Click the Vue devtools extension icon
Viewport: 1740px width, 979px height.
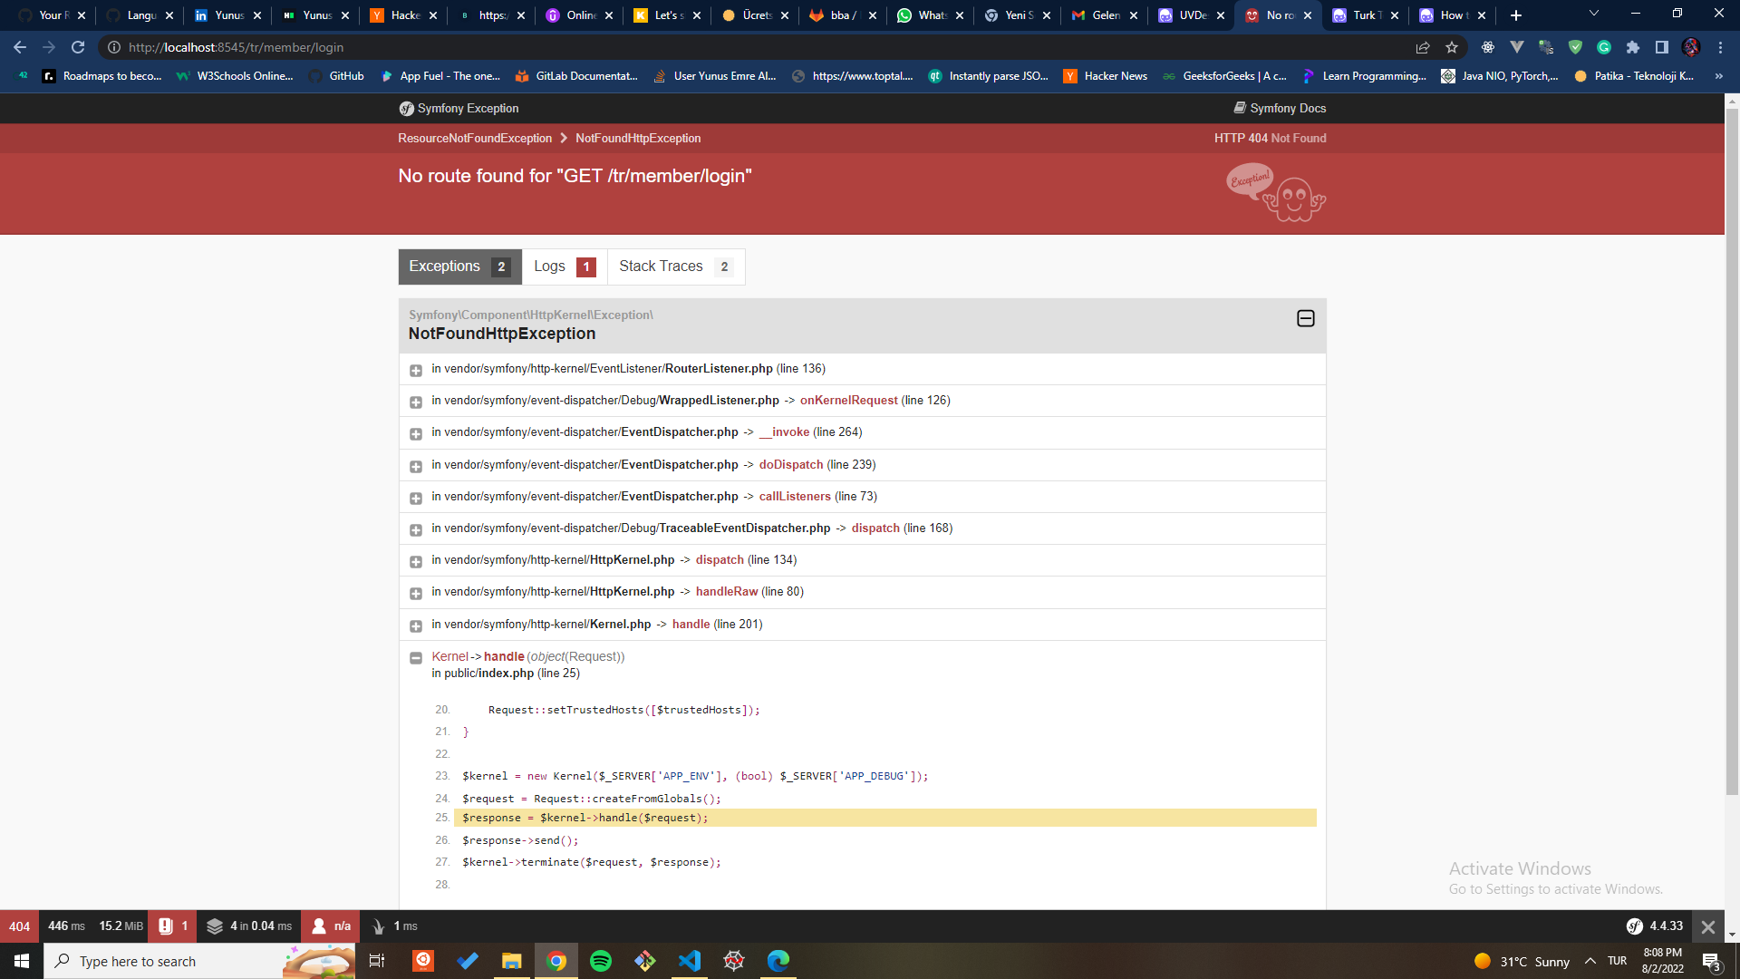point(1516,47)
